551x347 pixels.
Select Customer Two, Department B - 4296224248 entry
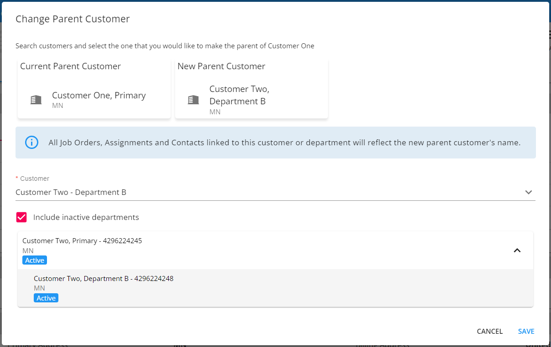(104, 279)
